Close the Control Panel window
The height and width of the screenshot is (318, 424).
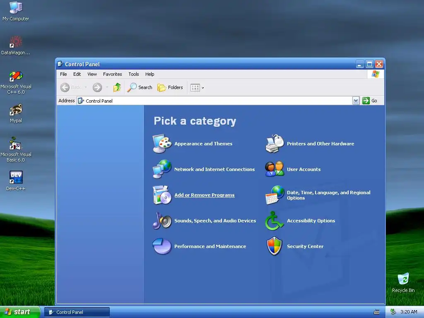coord(379,64)
